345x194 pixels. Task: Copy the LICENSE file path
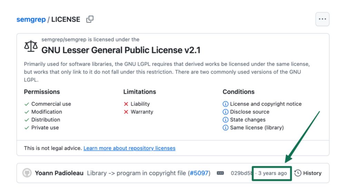coord(90,19)
